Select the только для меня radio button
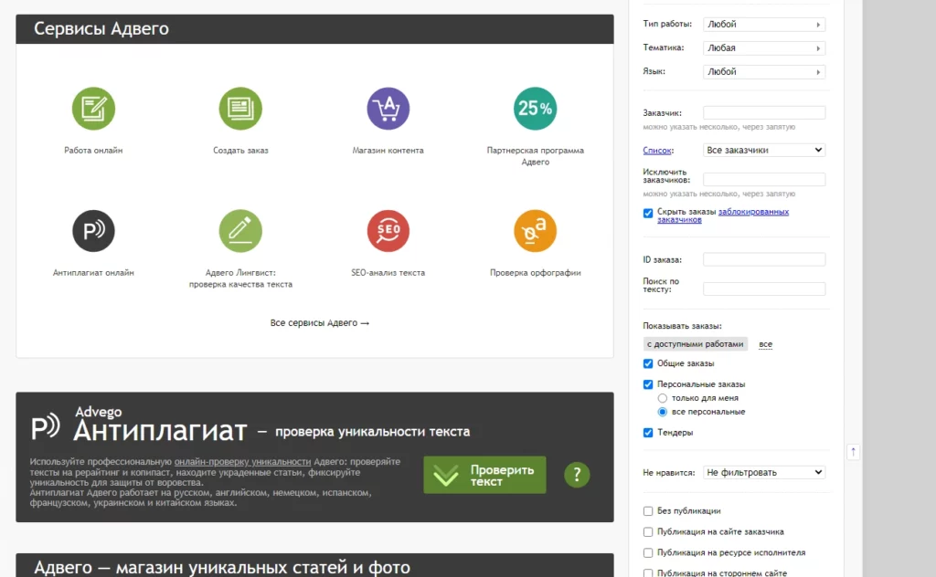Image resolution: width=936 pixels, height=577 pixels. click(x=662, y=398)
